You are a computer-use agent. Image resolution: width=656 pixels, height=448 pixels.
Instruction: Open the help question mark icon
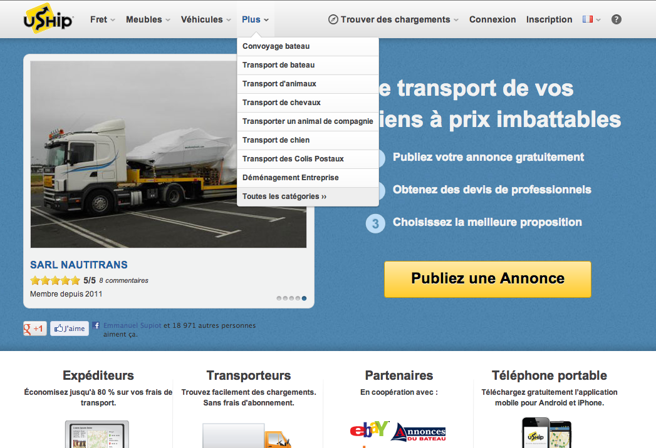coord(616,19)
